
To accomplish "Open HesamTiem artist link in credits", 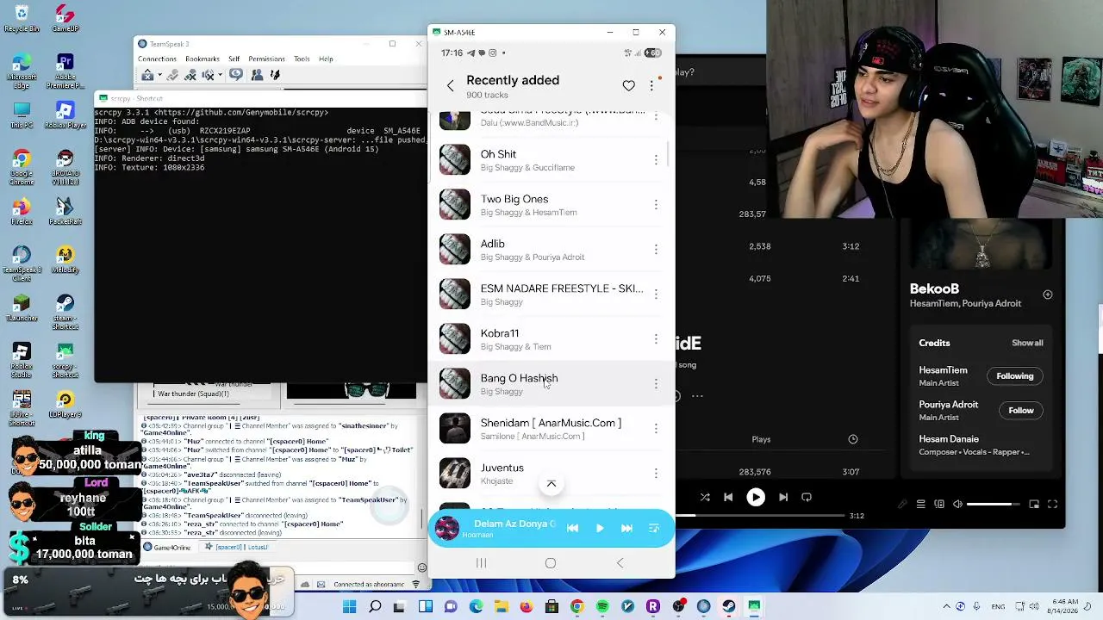I will (943, 370).
